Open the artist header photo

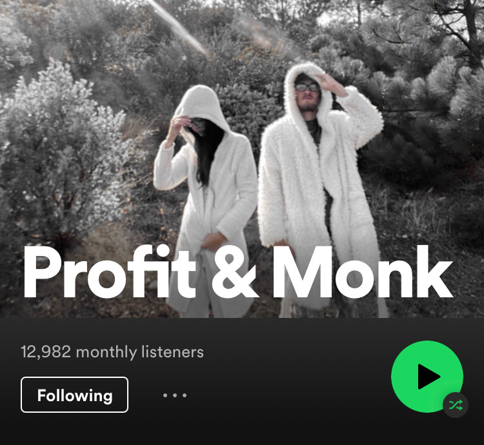(242, 159)
